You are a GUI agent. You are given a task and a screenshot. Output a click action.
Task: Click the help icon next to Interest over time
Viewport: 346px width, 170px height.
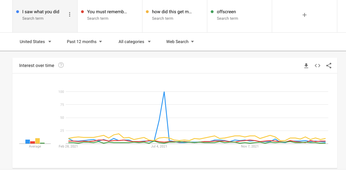61,65
